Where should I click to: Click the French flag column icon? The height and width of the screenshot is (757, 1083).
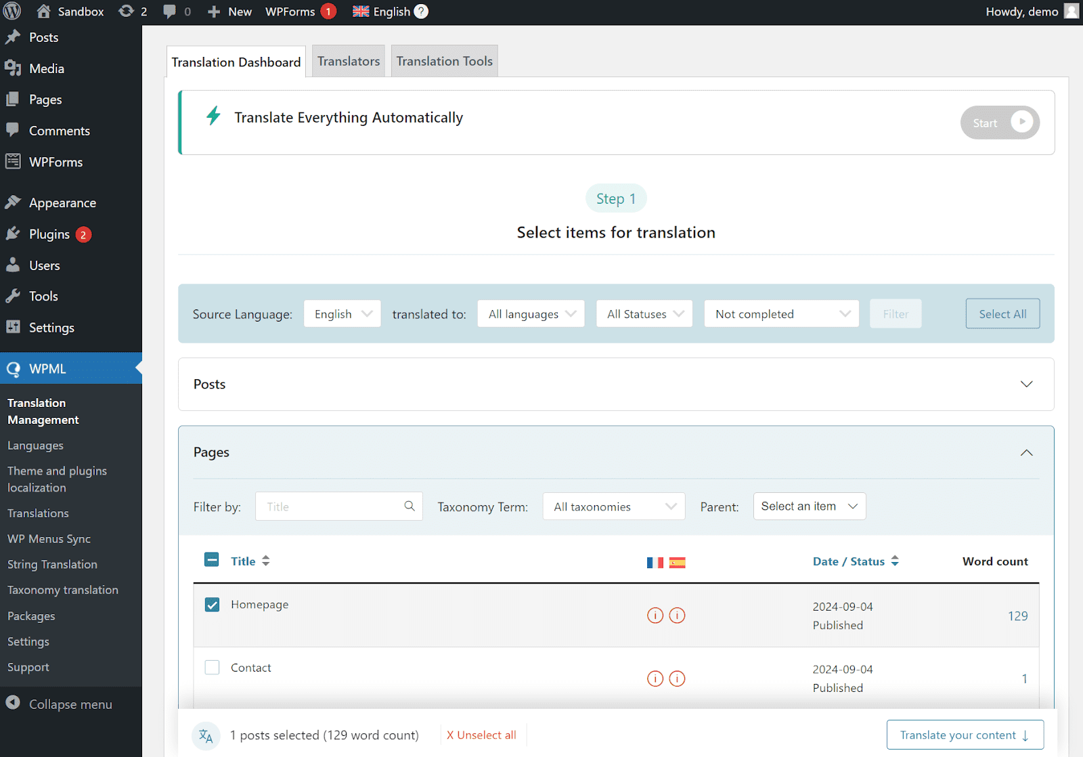click(654, 562)
